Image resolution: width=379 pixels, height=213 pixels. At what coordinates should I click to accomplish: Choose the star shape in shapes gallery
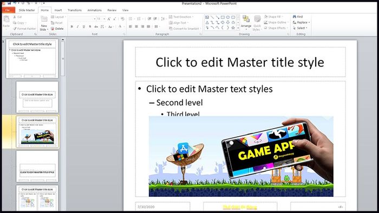tap(233, 28)
